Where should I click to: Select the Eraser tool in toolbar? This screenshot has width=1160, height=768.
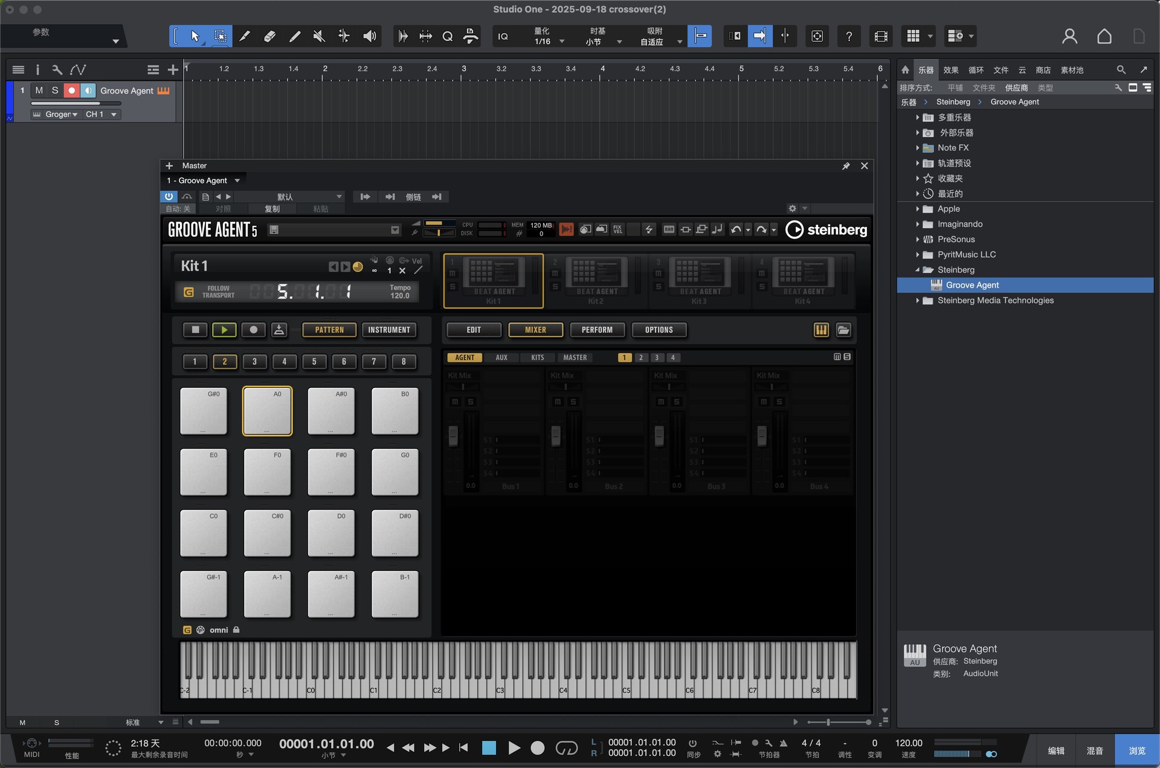pyautogui.click(x=269, y=36)
